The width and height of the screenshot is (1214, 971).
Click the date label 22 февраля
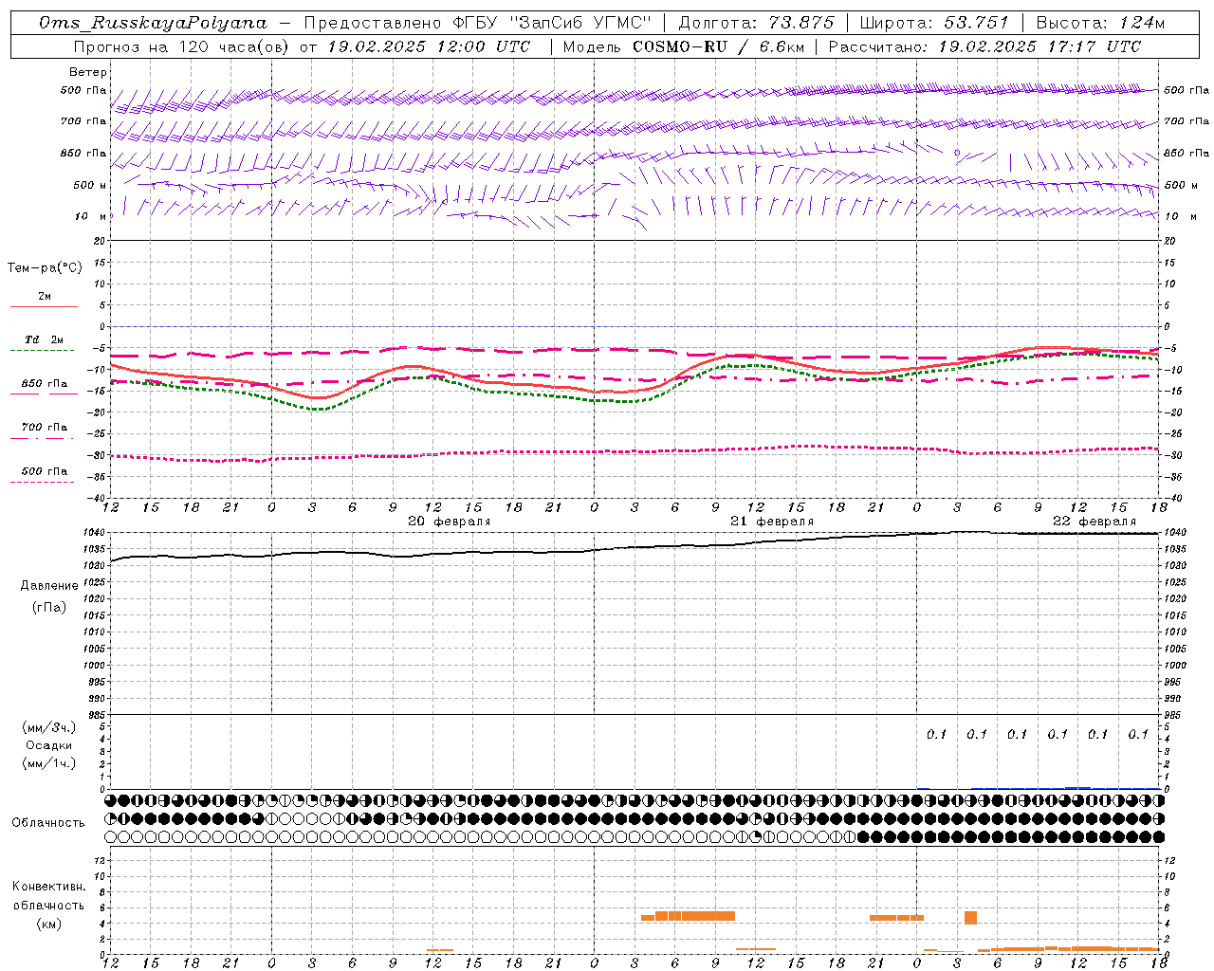[1094, 522]
